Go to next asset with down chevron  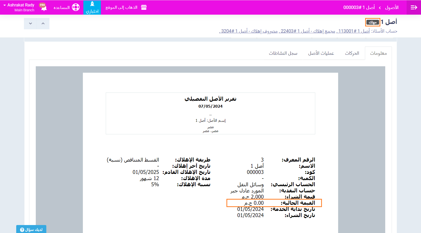(x=30, y=24)
